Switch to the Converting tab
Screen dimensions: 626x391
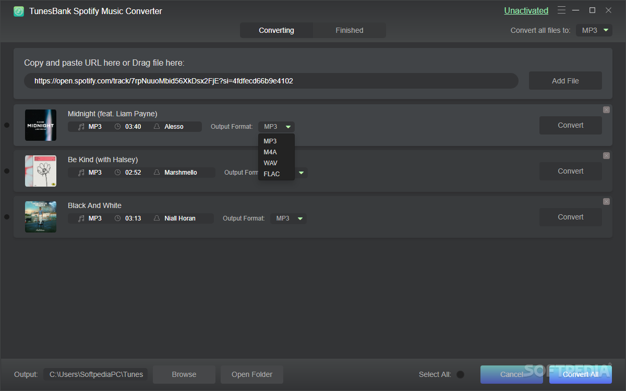pos(276,30)
